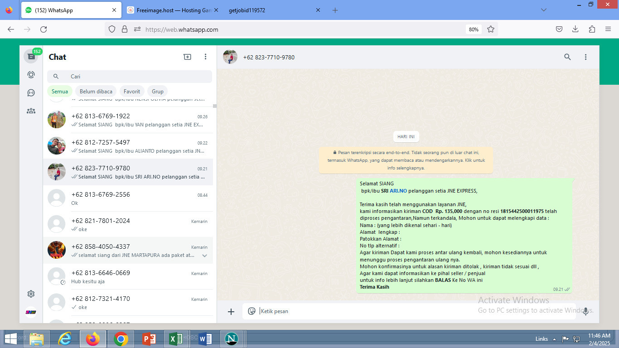Open Firefox Downloads panel
Screen dimensions: 619x348
click(x=575, y=29)
